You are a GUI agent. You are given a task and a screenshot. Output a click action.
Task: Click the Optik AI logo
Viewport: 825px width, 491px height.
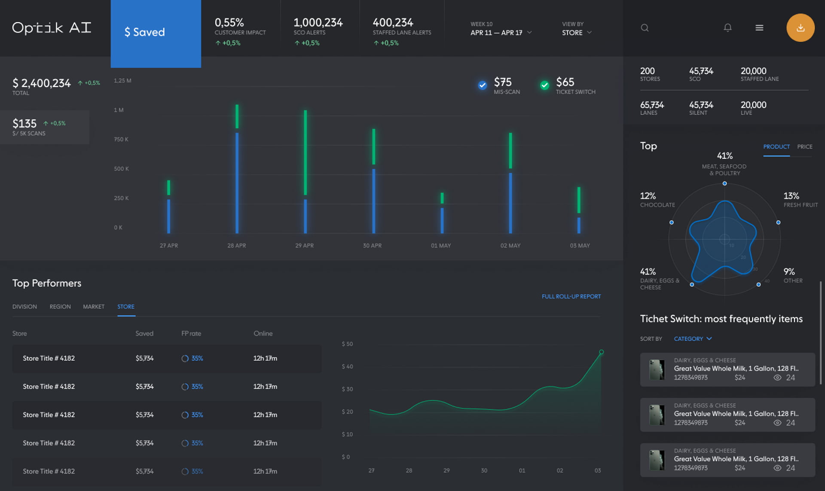click(51, 27)
